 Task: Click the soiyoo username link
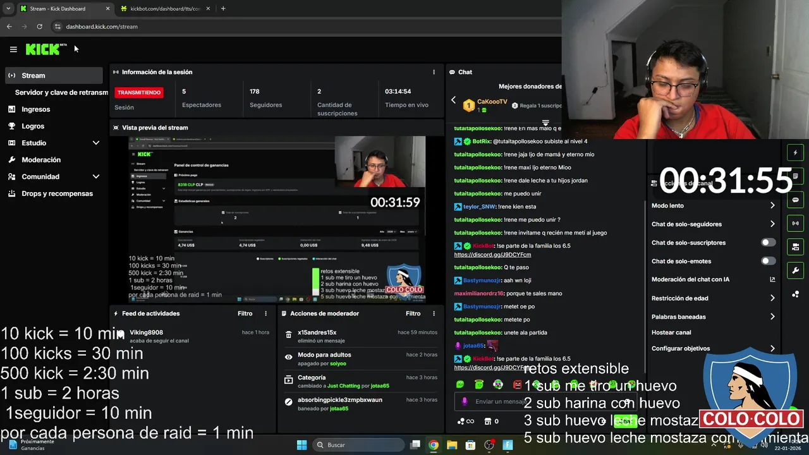pyautogui.click(x=338, y=363)
